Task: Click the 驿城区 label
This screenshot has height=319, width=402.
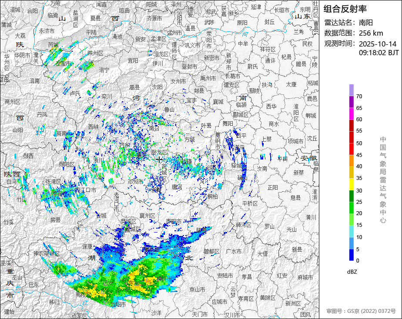Action: (x=239, y=166)
